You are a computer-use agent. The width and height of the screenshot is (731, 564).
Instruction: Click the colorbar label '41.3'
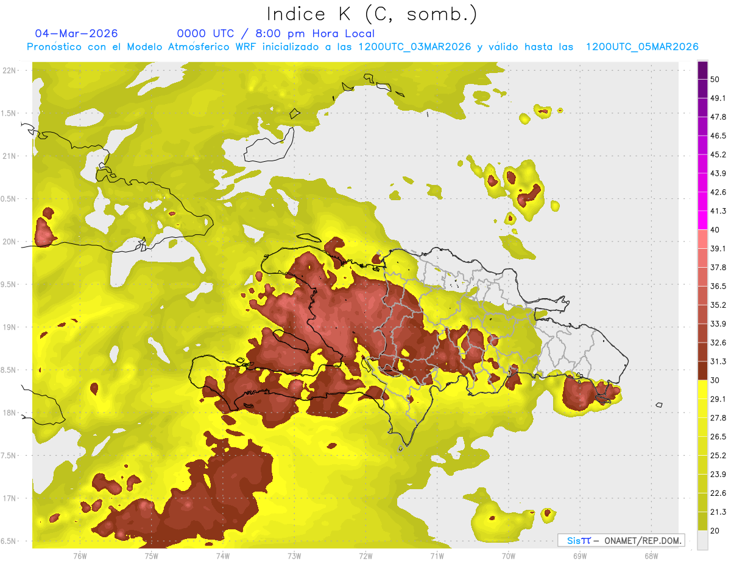[718, 211]
